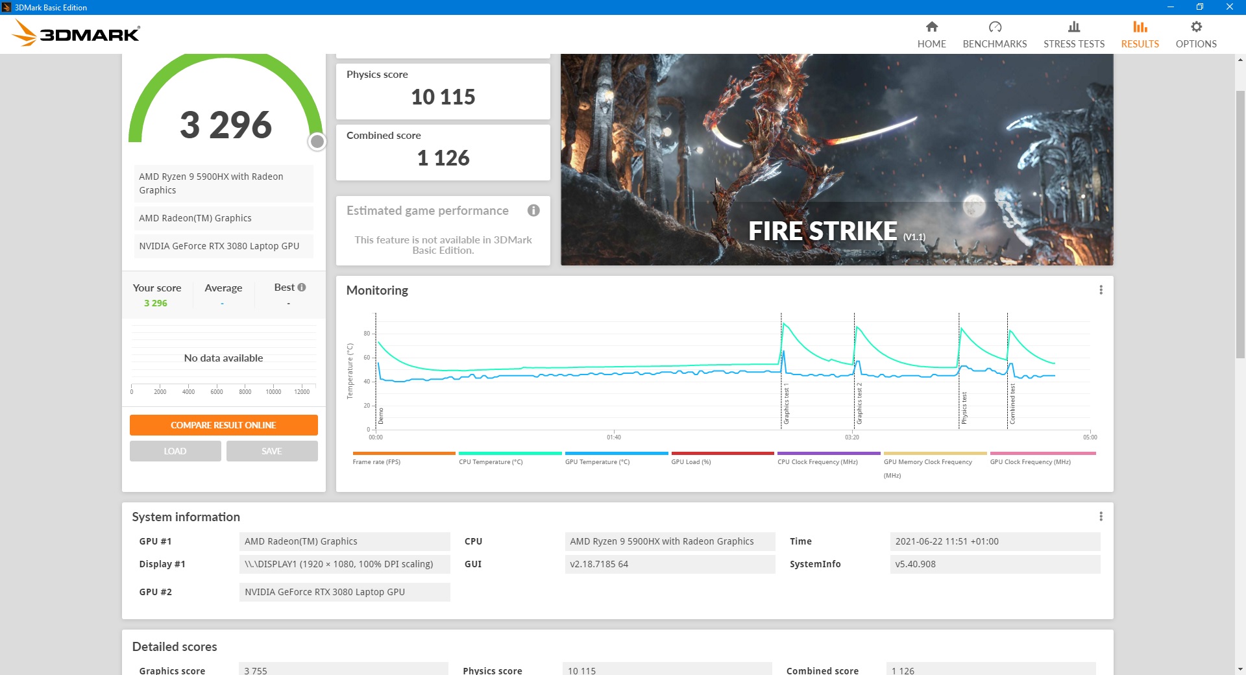Image resolution: width=1246 pixels, height=675 pixels.
Task: Click the Your score value 3 296
Action: point(156,303)
